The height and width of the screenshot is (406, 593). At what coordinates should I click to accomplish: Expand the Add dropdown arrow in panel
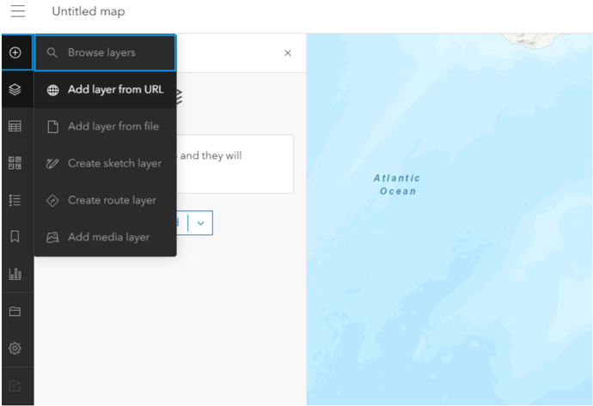(x=200, y=222)
